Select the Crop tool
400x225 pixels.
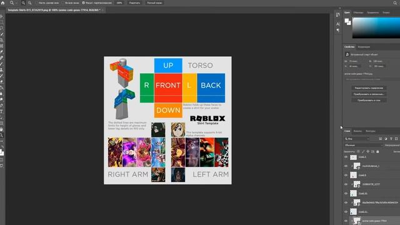2,40
